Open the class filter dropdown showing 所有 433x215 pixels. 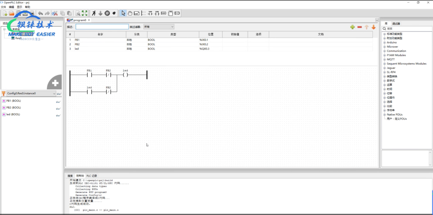(x=158, y=27)
